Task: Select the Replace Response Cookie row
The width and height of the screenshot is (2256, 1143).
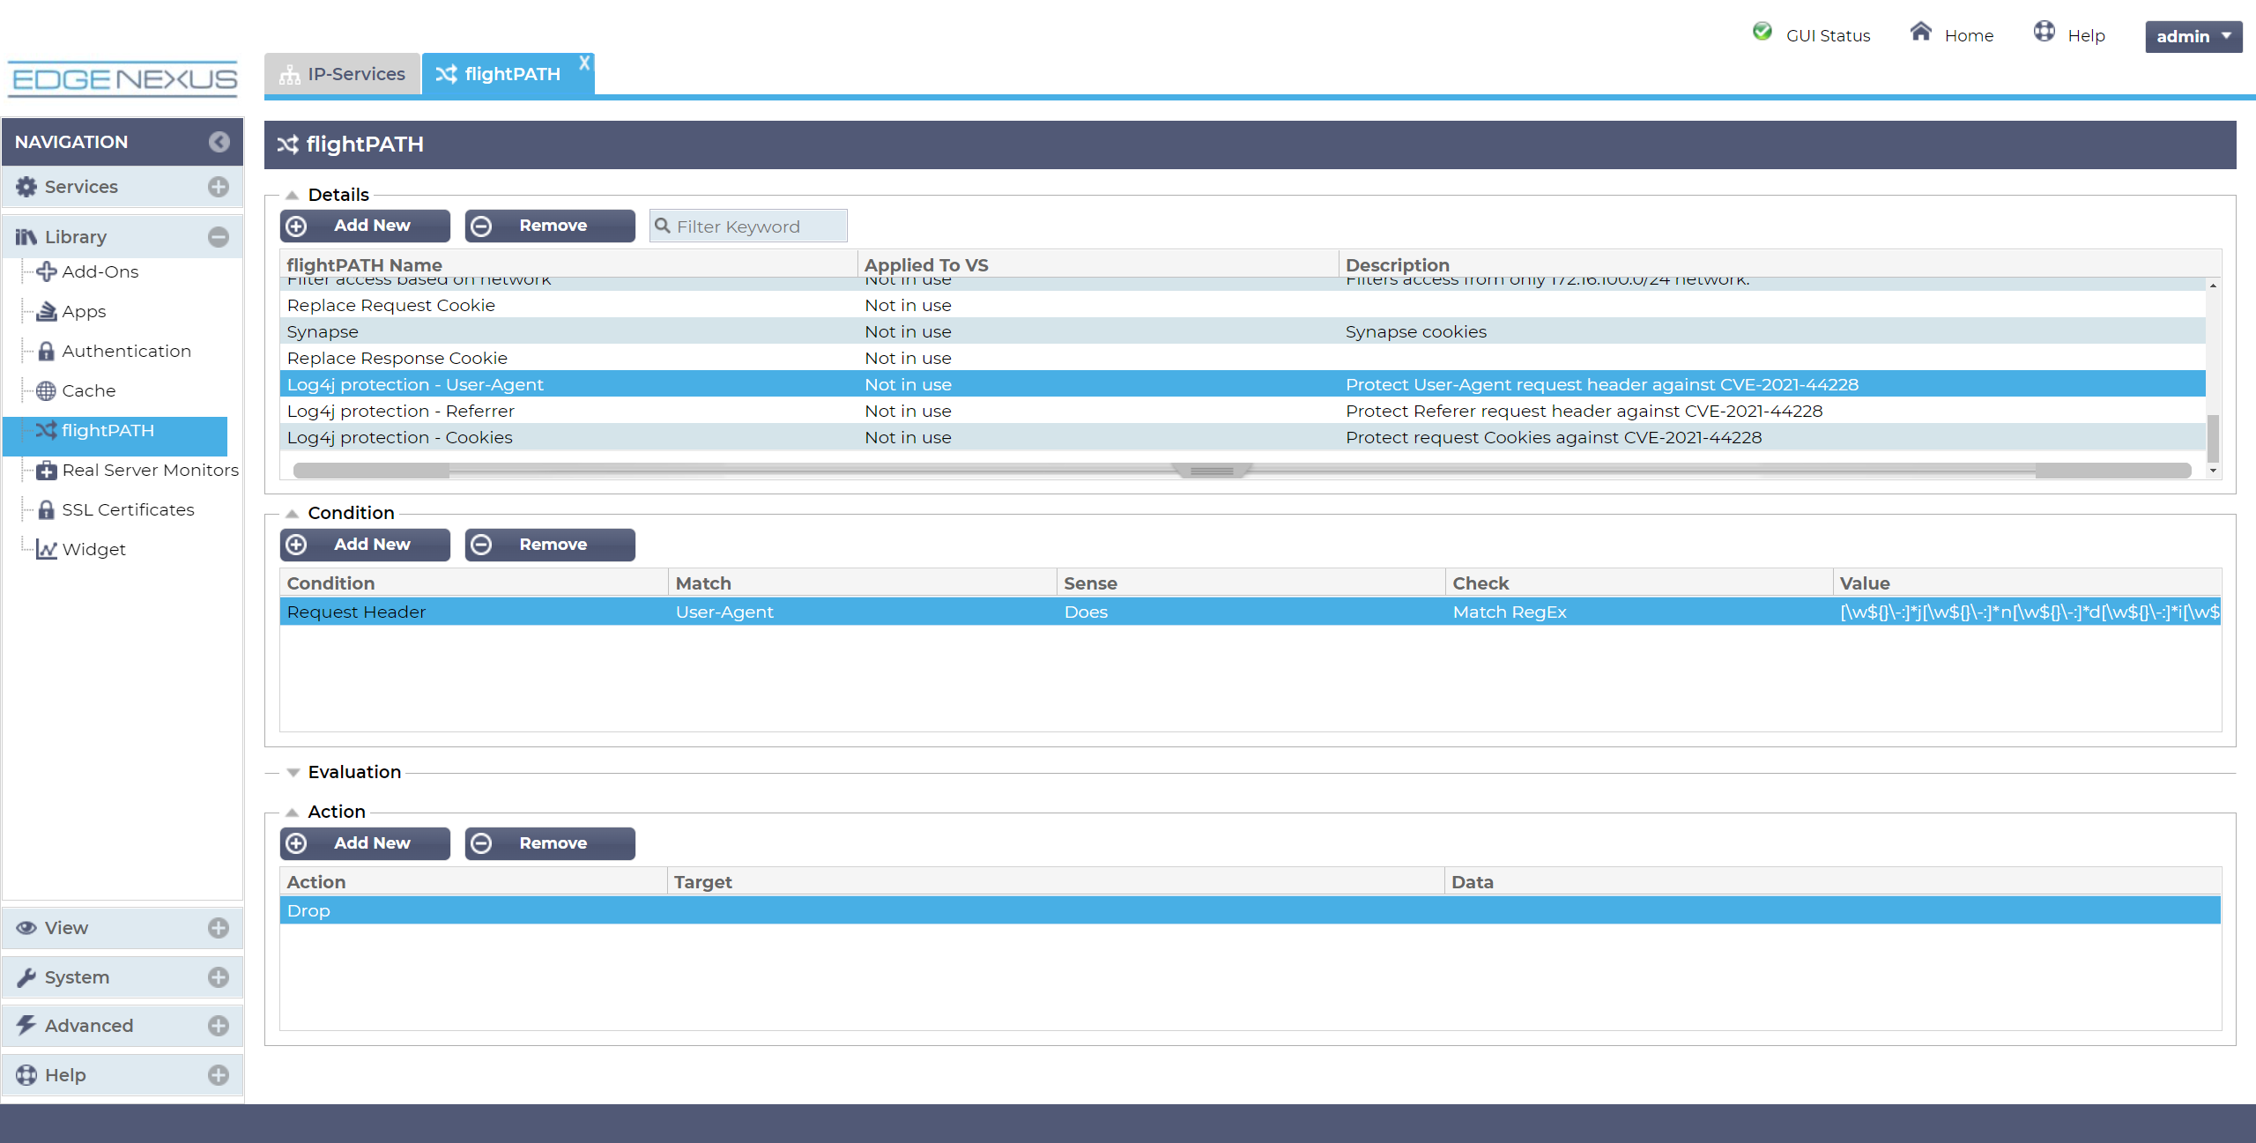Action: pyautogui.click(x=1243, y=358)
